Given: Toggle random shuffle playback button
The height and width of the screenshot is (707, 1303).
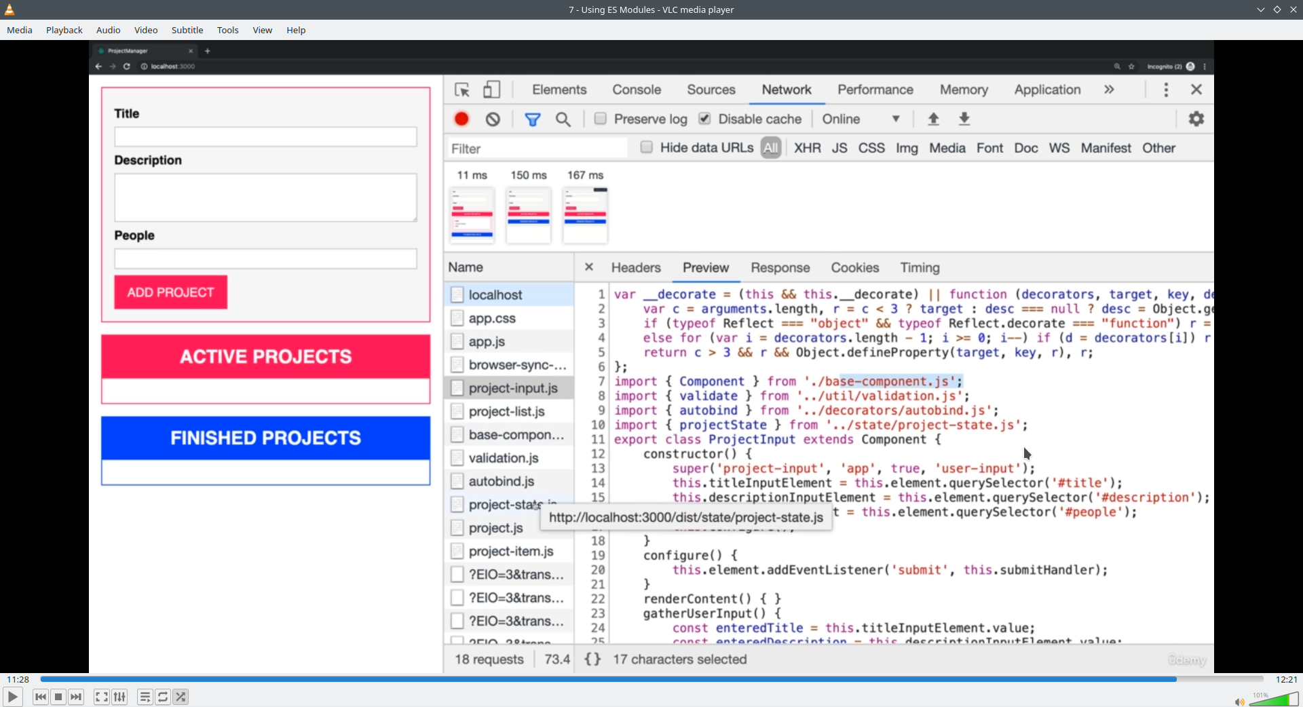Looking at the screenshot, I should point(181,697).
